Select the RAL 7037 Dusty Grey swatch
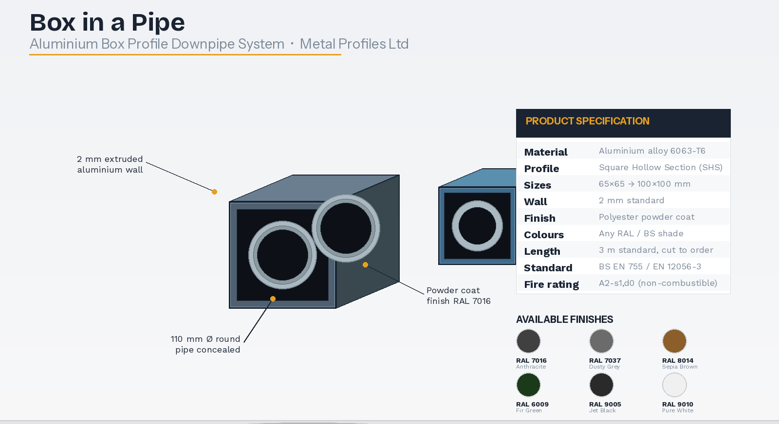 601,341
